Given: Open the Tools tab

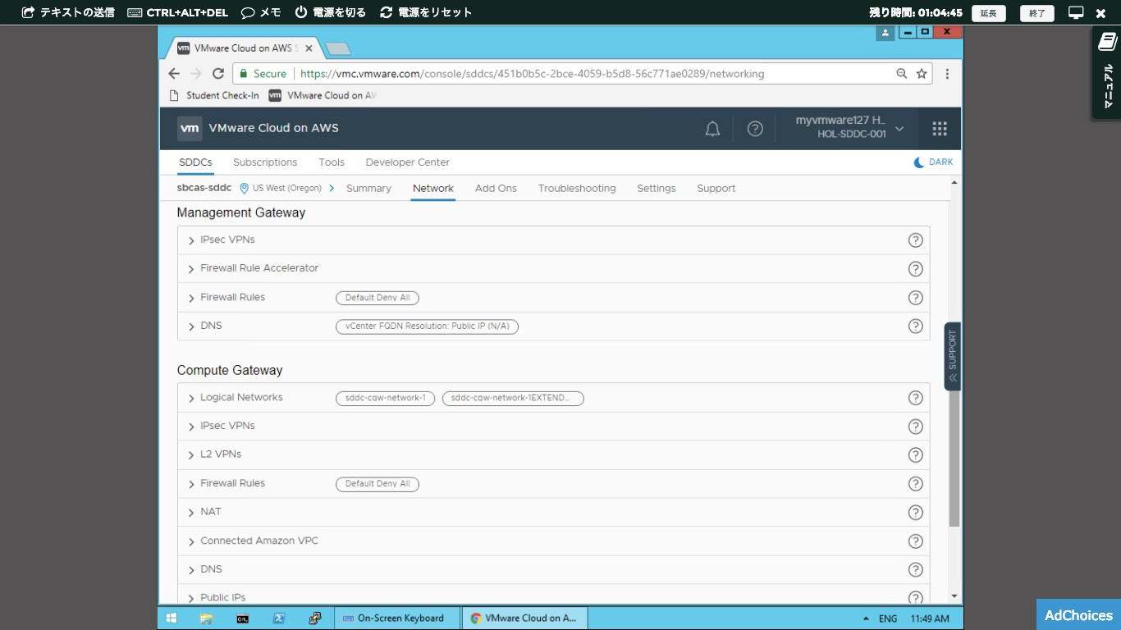Looking at the screenshot, I should pos(332,162).
